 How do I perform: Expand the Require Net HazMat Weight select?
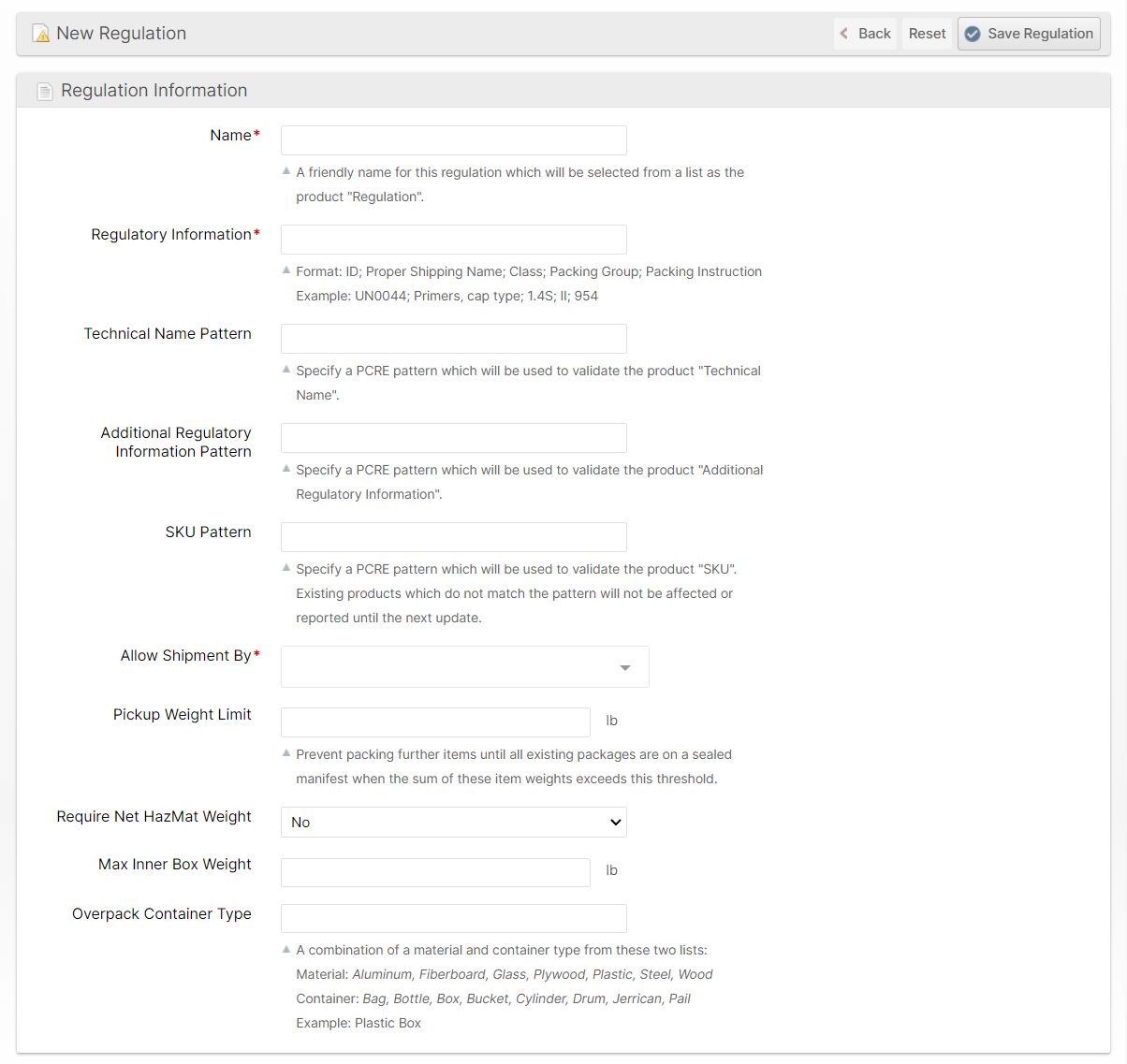(x=453, y=822)
